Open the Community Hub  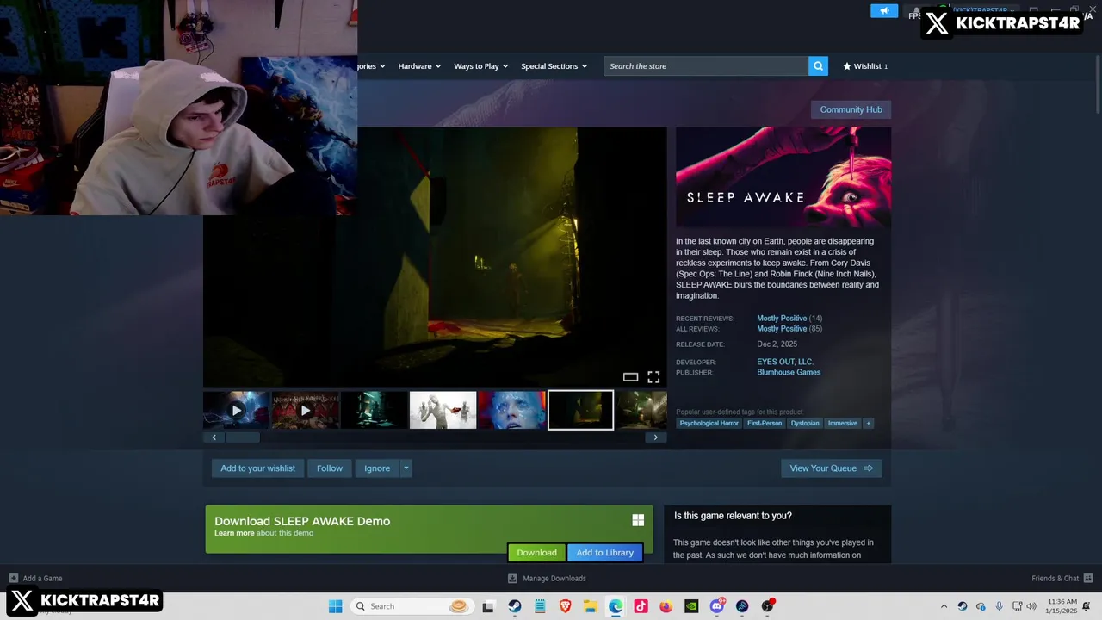(x=851, y=109)
